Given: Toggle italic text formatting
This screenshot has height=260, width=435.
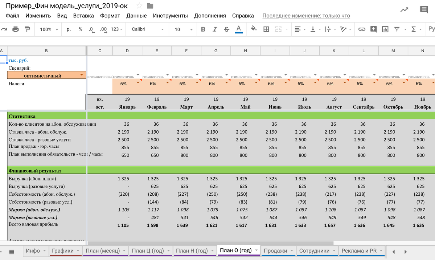Looking at the screenshot, I should tap(215, 29).
